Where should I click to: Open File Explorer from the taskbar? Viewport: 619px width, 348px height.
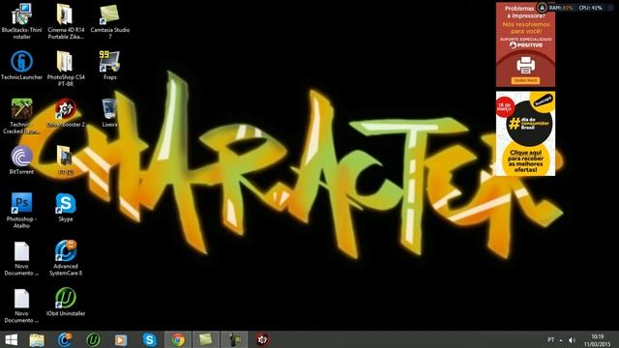37,339
